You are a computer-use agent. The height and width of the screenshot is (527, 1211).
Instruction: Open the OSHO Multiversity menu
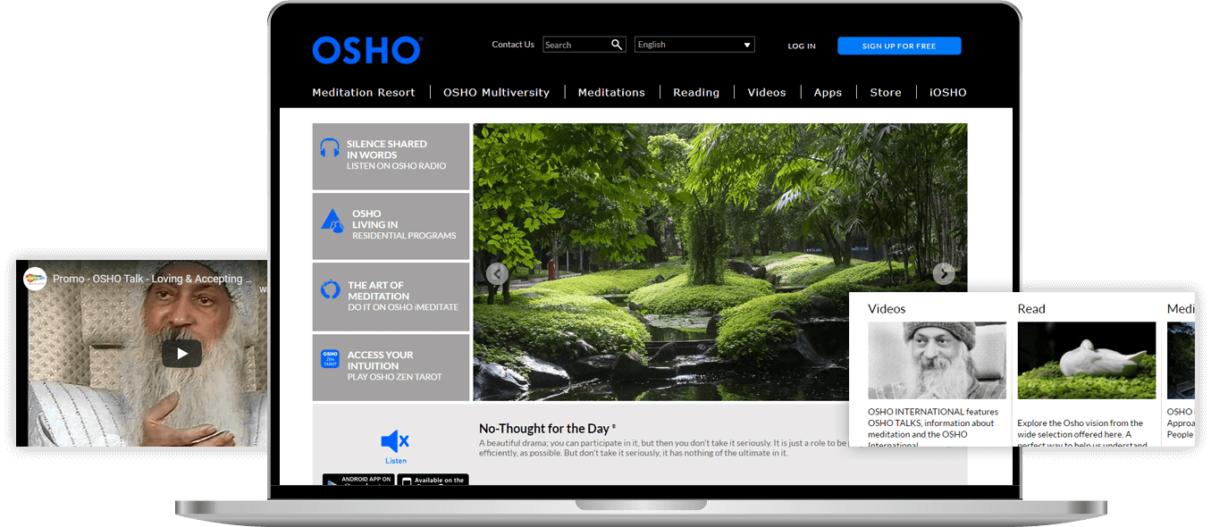point(496,93)
